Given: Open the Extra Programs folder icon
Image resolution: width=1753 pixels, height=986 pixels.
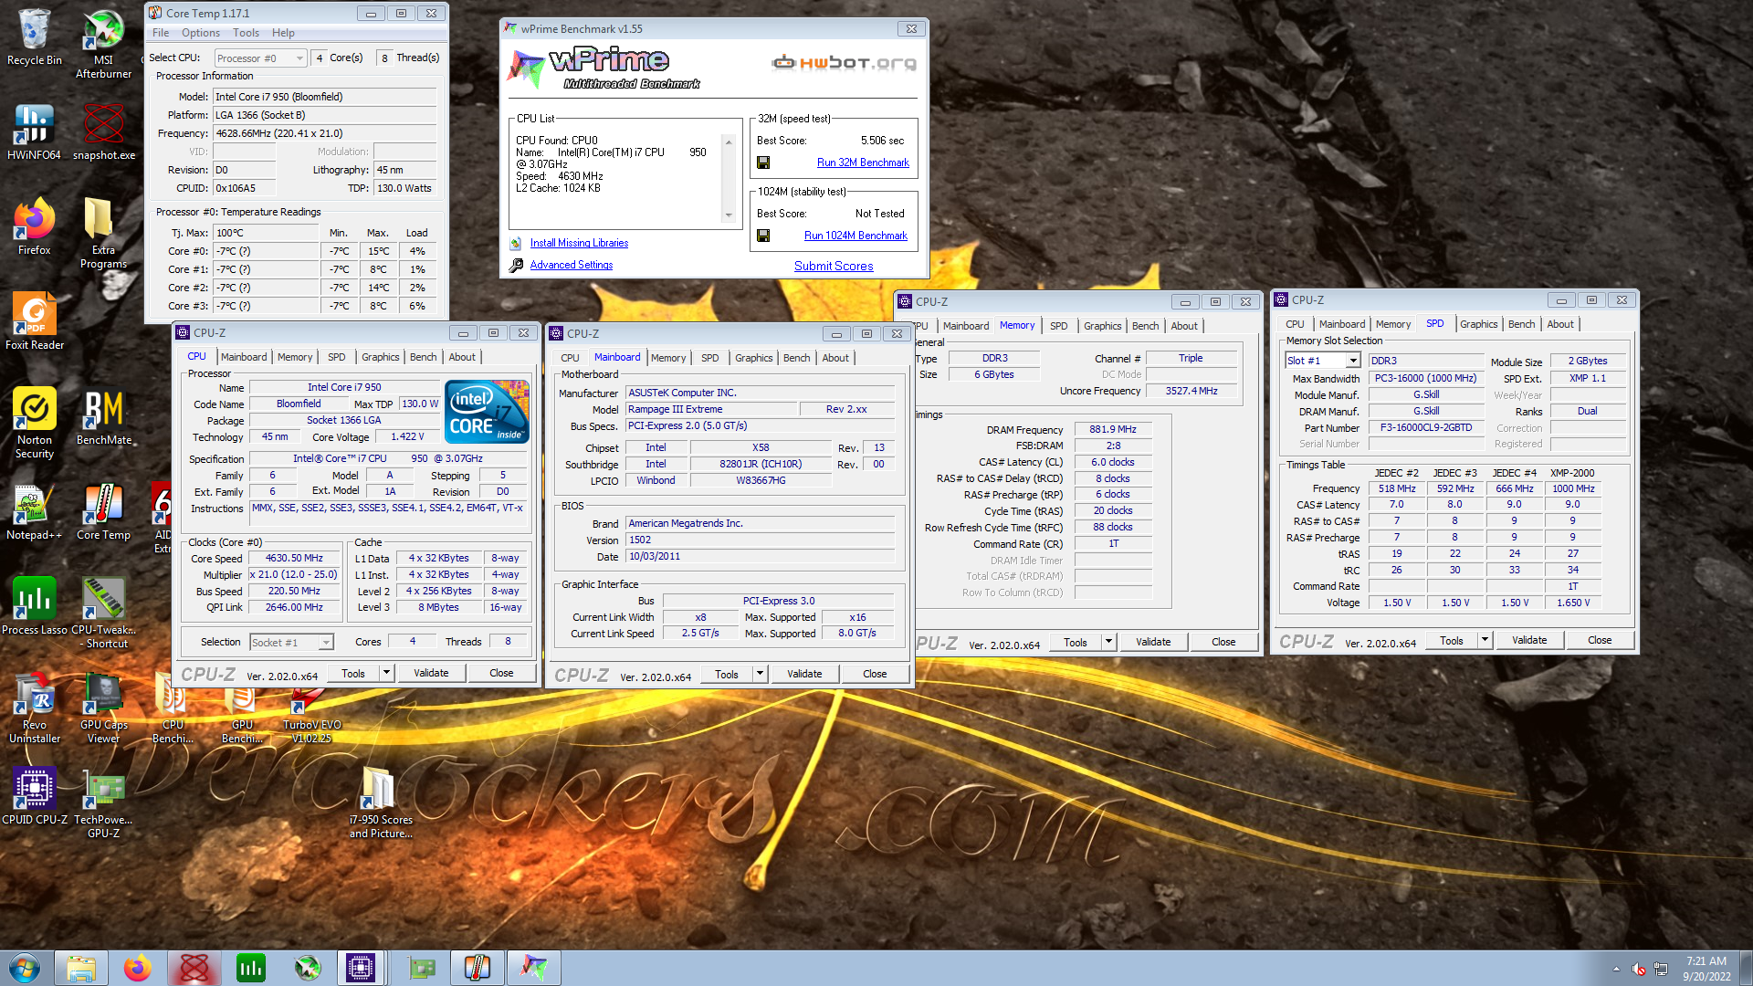Looking at the screenshot, I should (x=103, y=233).
